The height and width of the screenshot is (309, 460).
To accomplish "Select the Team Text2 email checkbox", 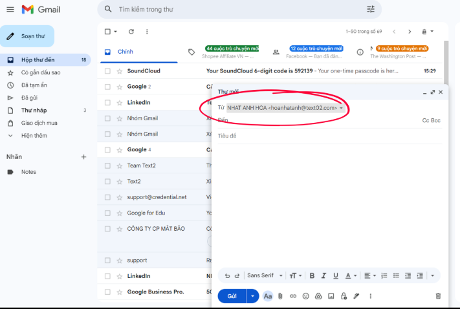I will [107, 165].
